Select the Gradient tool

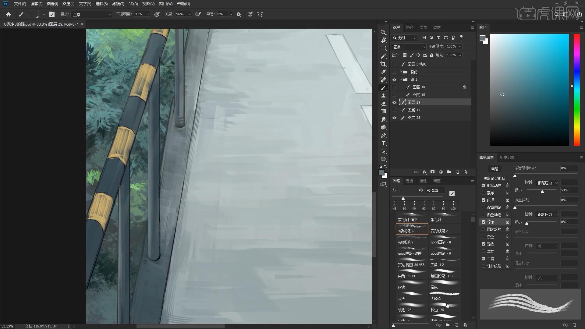383,111
